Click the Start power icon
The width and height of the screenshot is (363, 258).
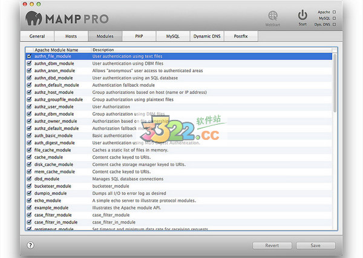click(302, 15)
